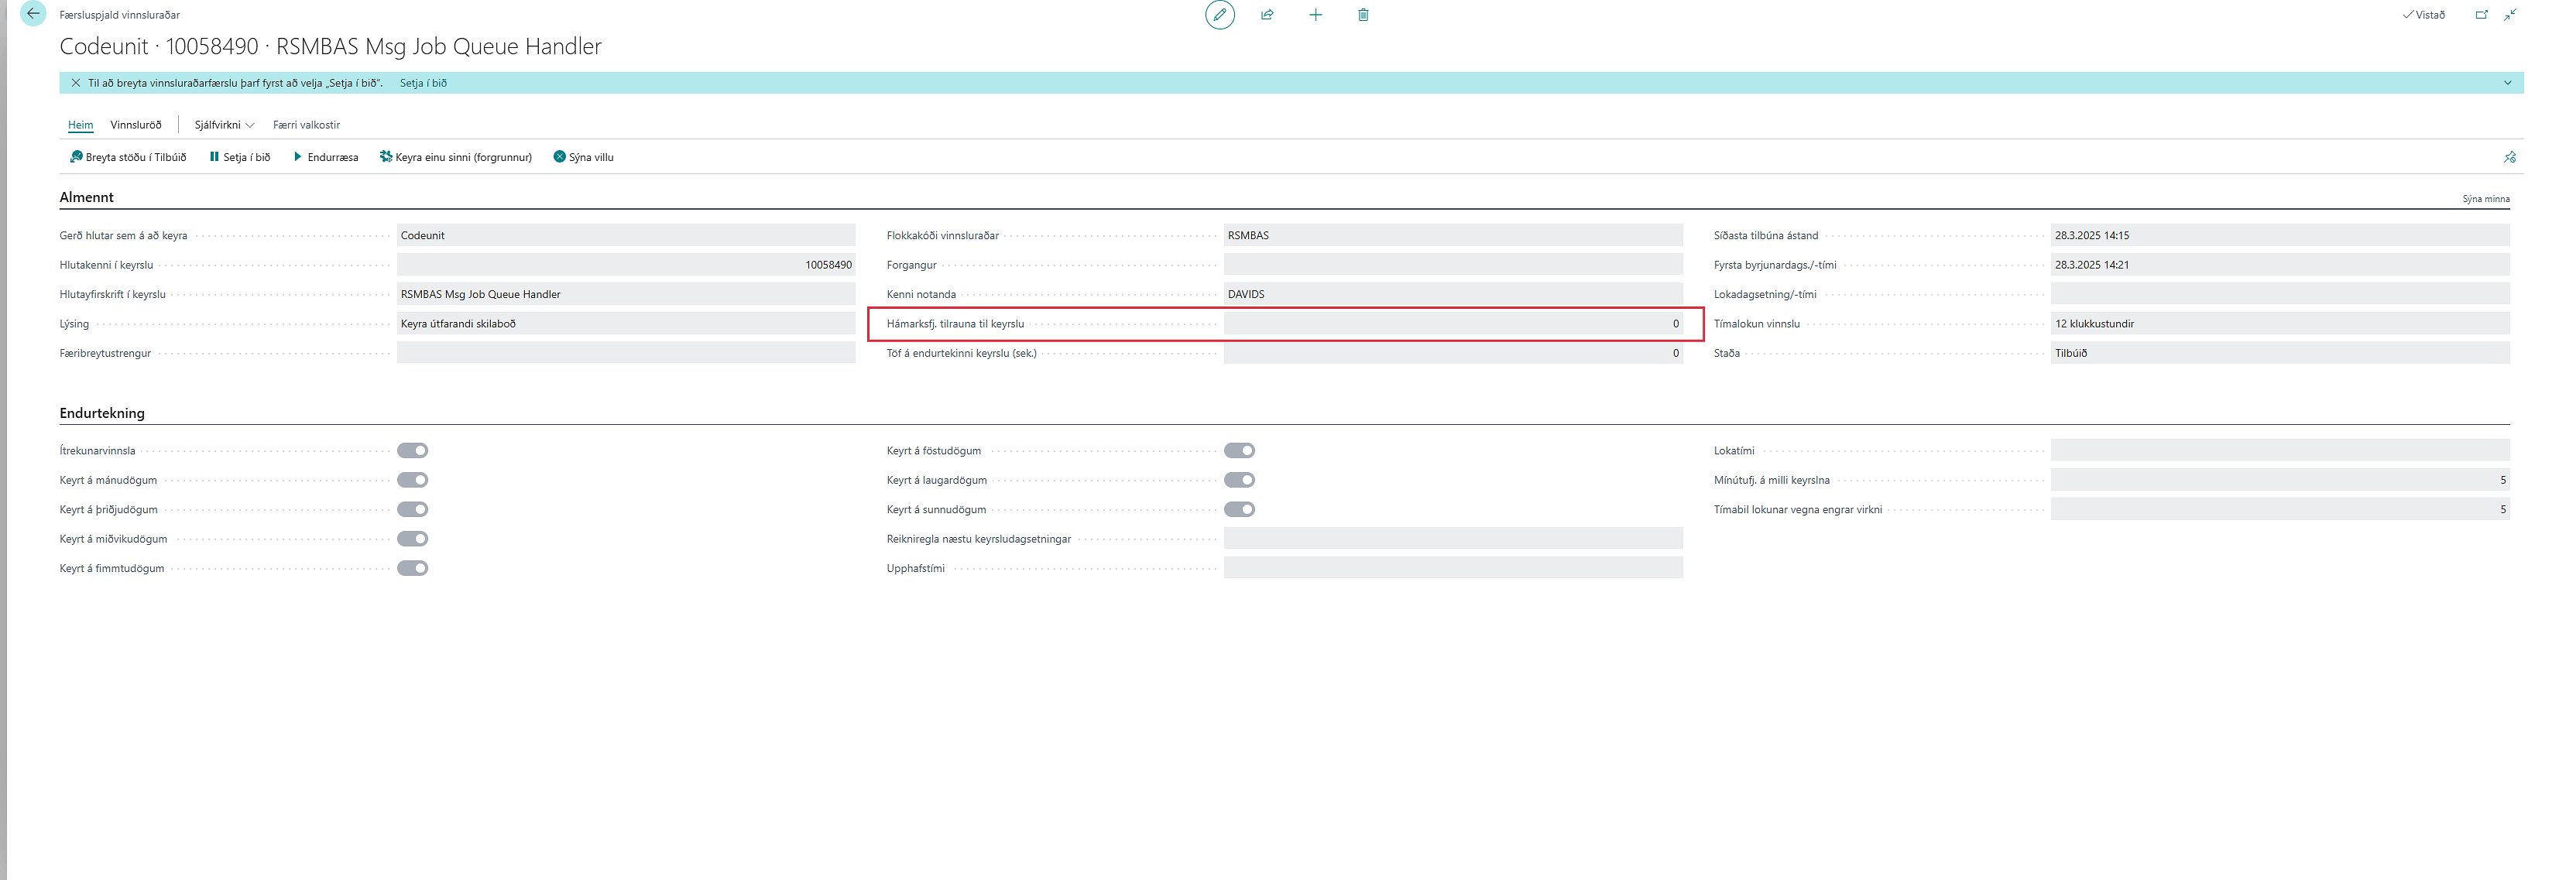Toggle Keyrt á sunnudögum switch

coord(1239,509)
